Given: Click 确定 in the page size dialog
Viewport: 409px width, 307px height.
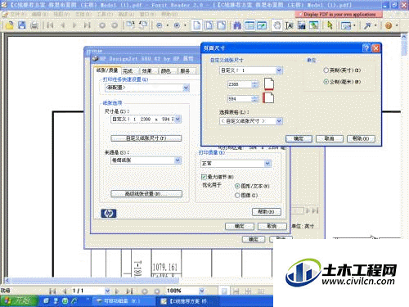Looking at the screenshot, I should (x=299, y=138).
